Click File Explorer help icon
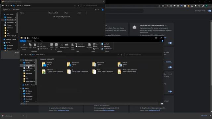Image resolution: width=212 pixels, height=119 pixels. point(162,41)
